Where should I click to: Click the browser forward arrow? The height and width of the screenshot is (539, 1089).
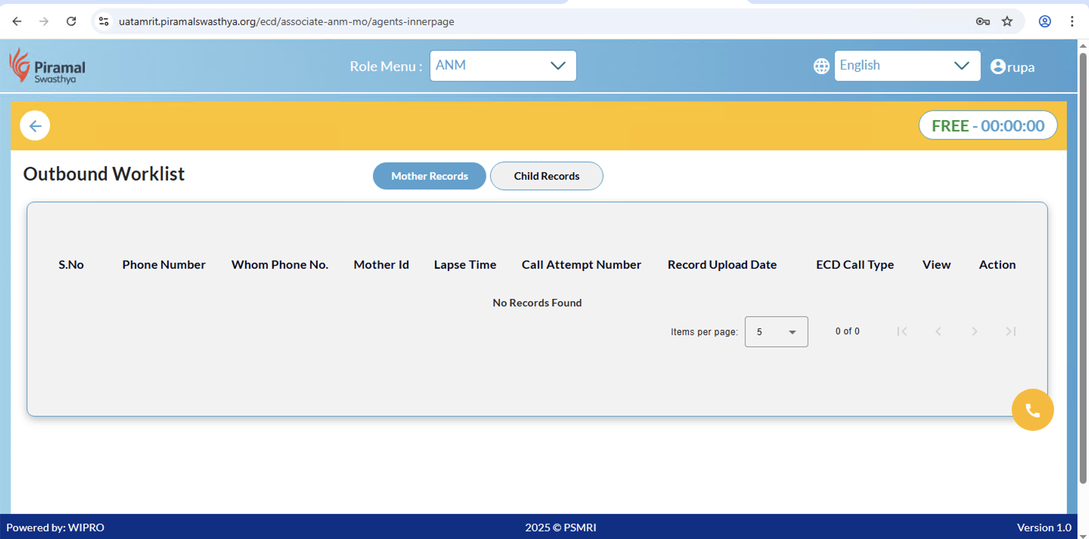(x=44, y=21)
